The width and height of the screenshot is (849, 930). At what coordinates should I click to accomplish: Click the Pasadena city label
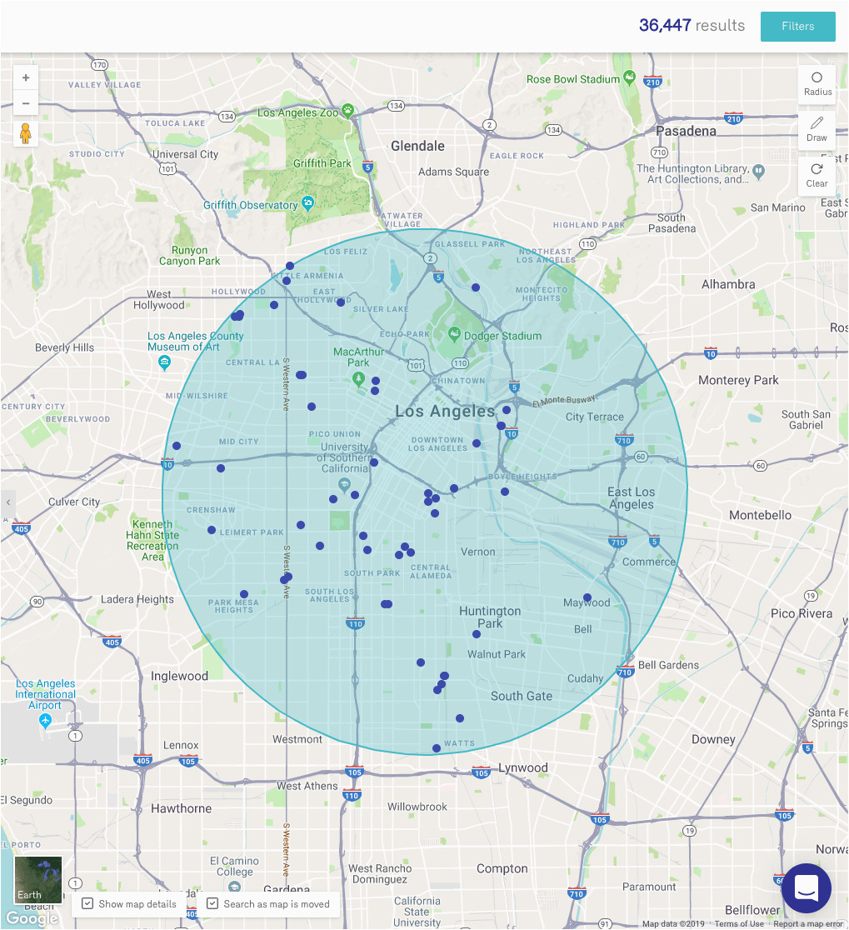[686, 131]
